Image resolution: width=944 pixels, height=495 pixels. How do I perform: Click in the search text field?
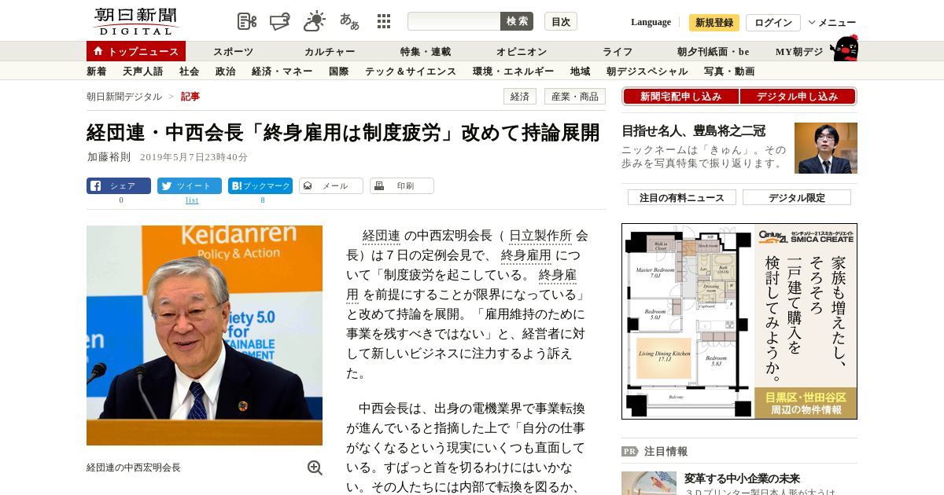[454, 21]
